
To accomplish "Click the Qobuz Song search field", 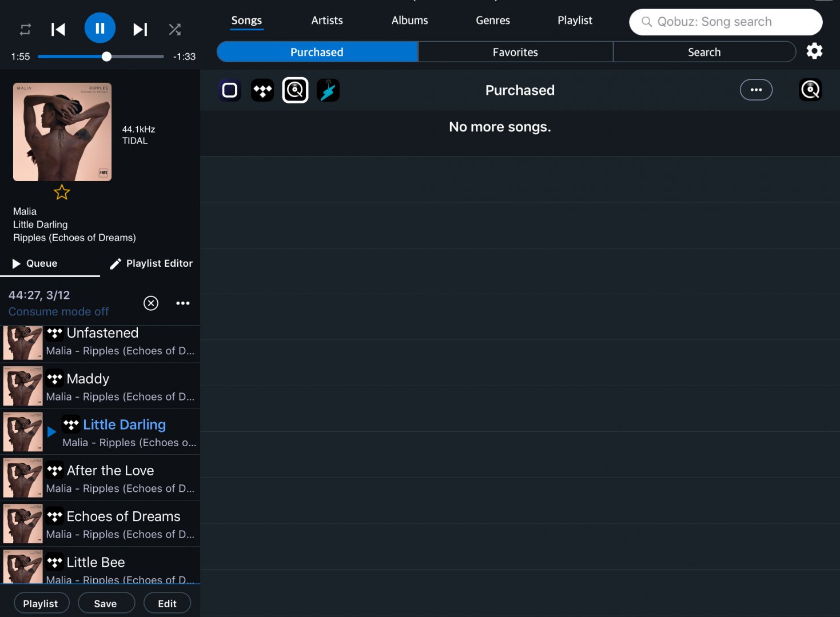I will pos(725,22).
